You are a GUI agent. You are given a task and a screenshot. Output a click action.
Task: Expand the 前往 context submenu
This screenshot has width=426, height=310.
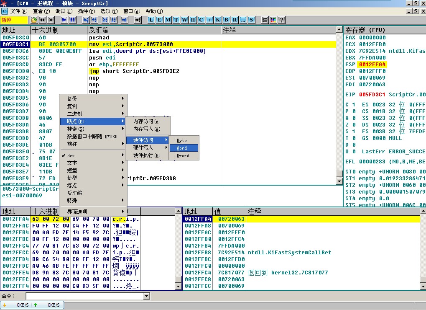93,144
